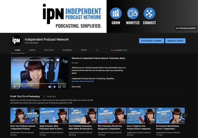This screenshot has height=138, width=198.
Task: Click the Manage Videos button
Action: point(175,41)
